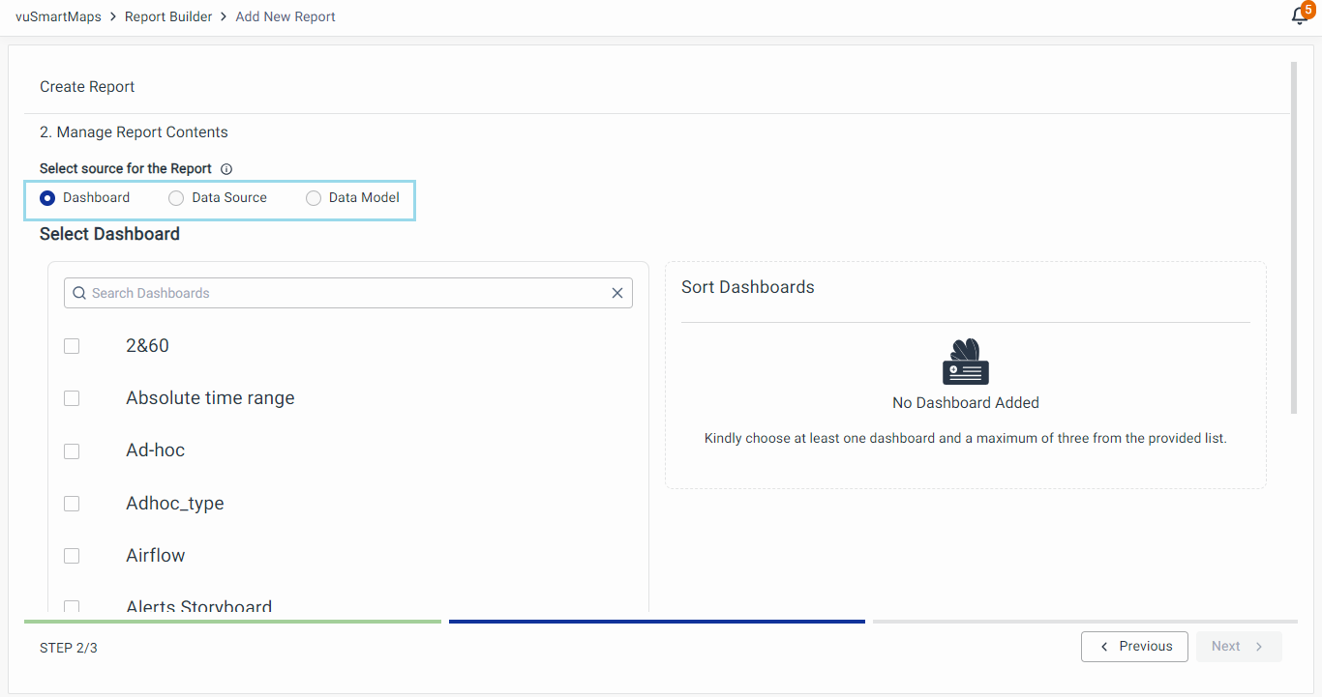
Task: Open the notifications bell icon
Action: [x=1300, y=16]
